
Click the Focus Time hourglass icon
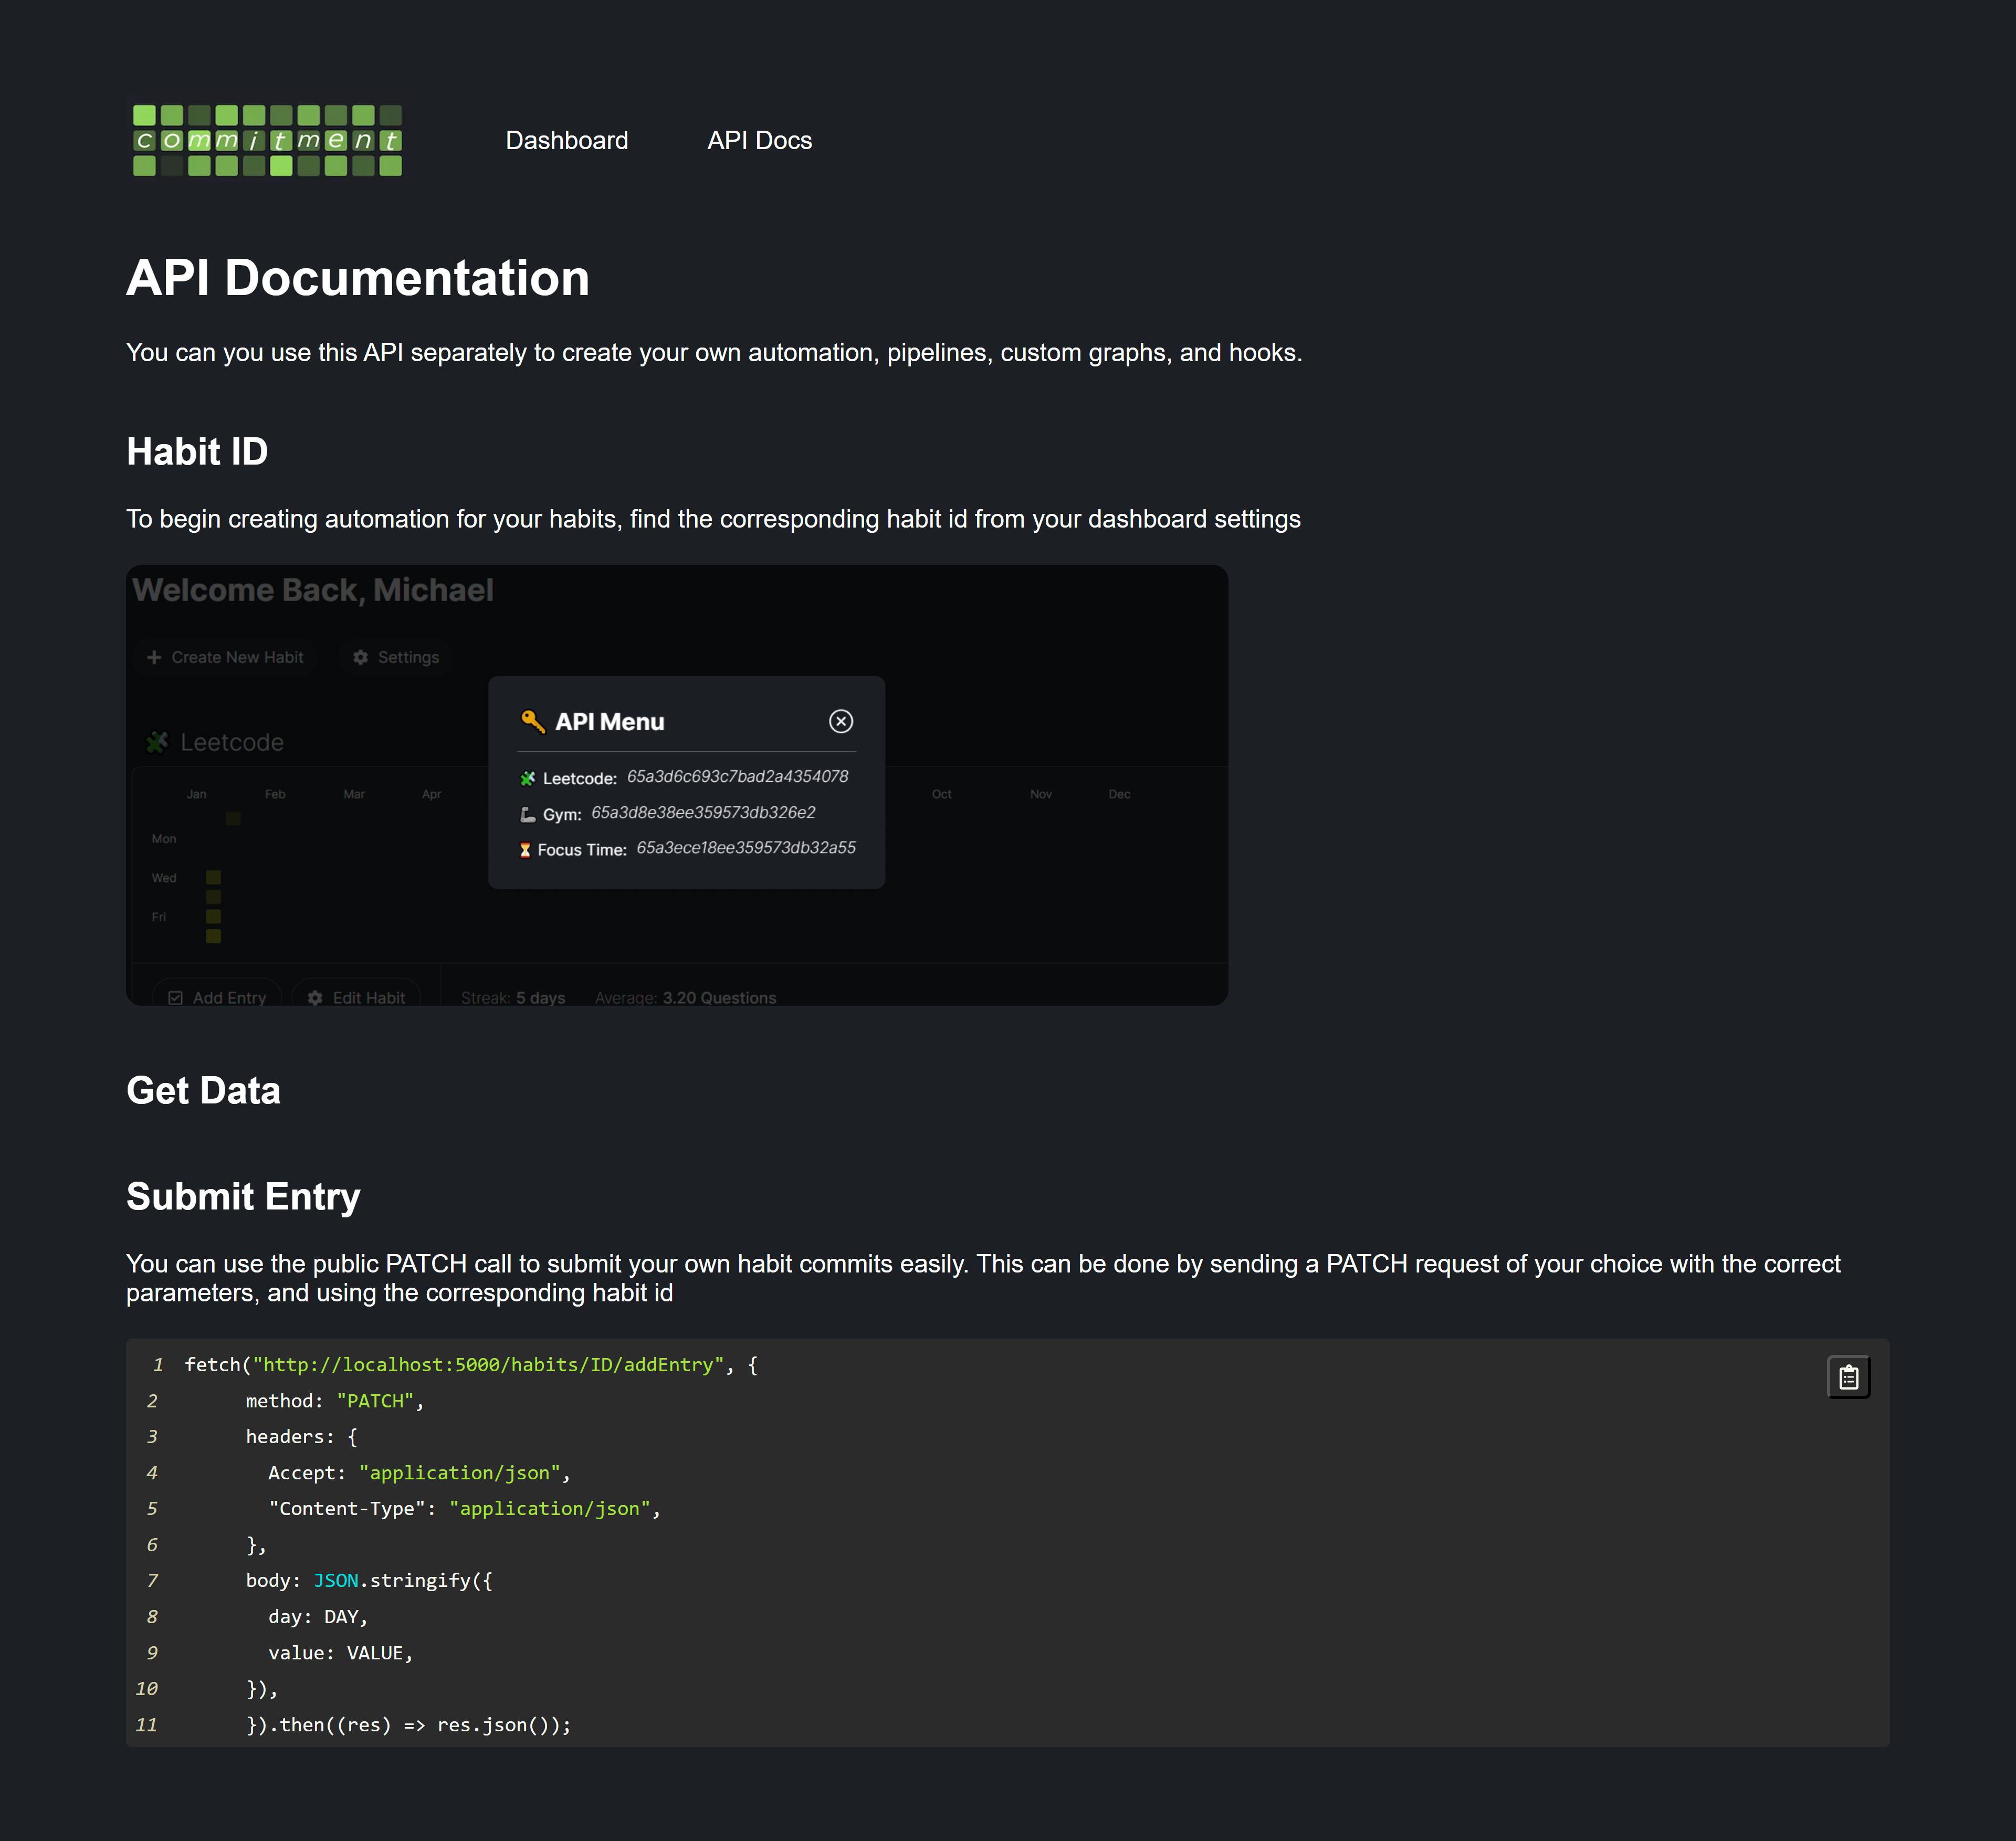525,850
